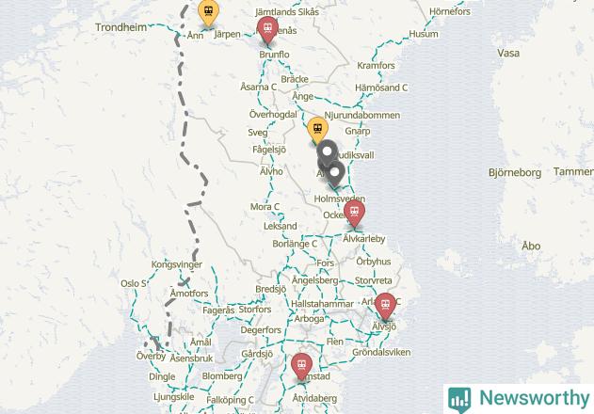Click the yellow train marker near Ånn
594x414 pixels.
click(x=208, y=12)
